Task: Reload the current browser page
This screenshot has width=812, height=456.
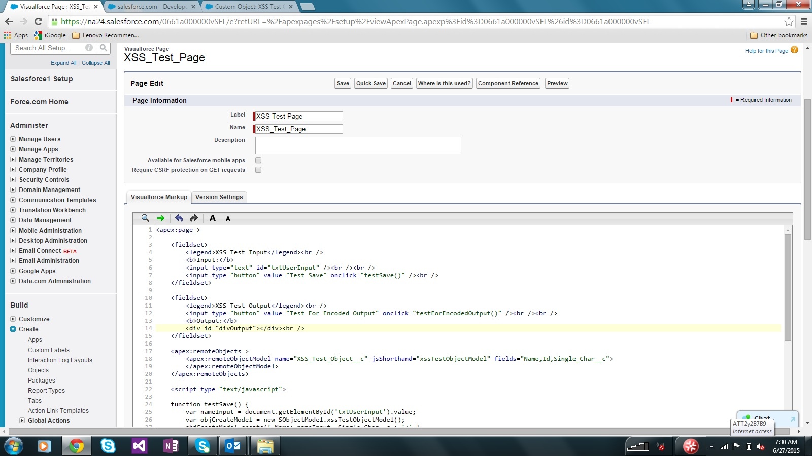Action: 38,21
